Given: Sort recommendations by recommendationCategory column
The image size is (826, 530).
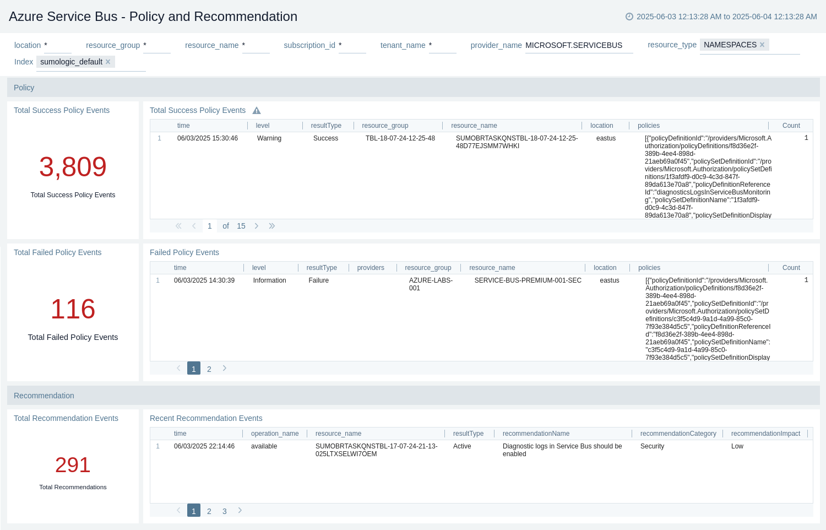Looking at the screenshot, I should pyautogui.click(x=678, y=434).
